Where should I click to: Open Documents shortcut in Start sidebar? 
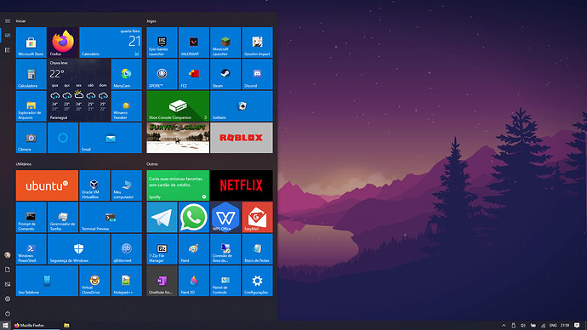tap(8, 270)
